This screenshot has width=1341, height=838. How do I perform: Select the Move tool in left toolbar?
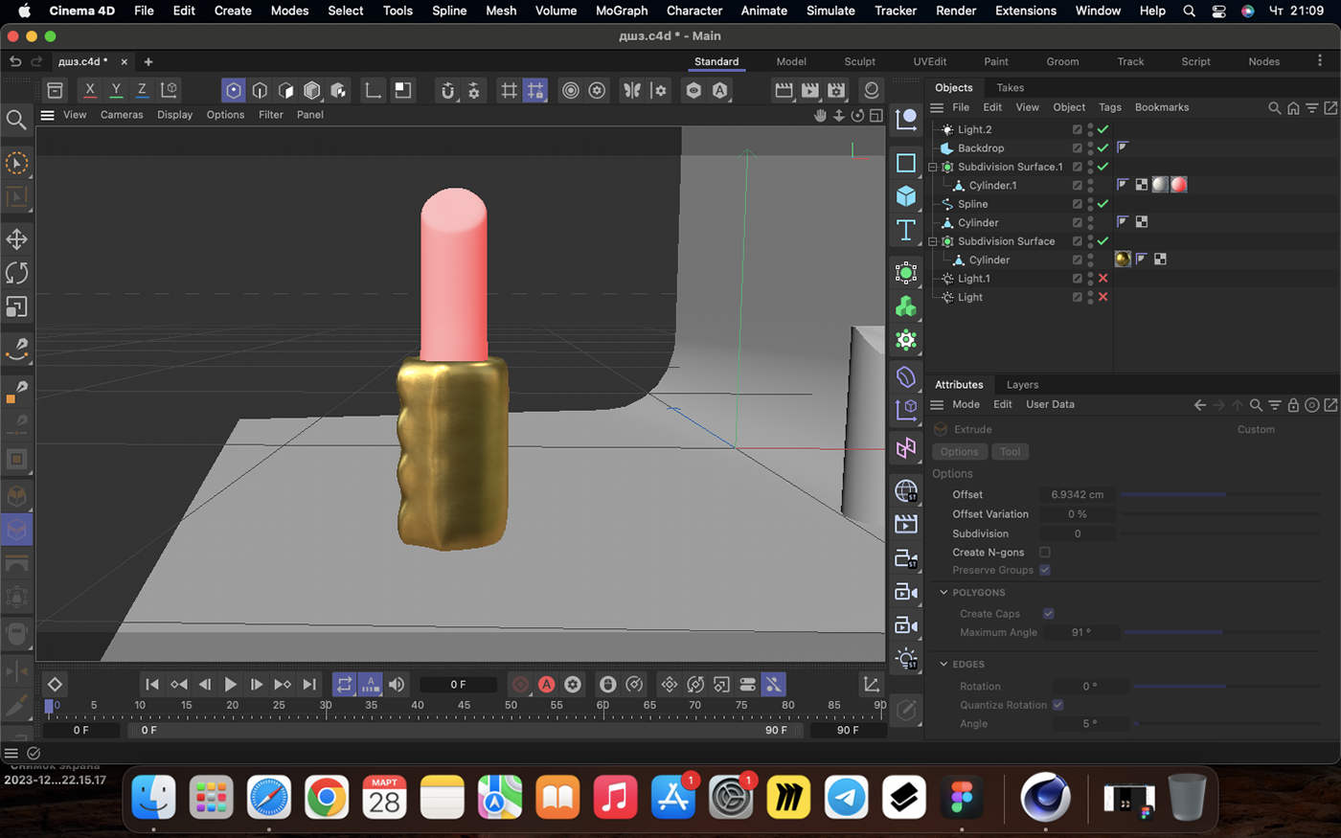coord(16,238)
